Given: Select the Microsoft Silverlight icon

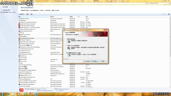Looking at the screenshot, I should coord(19,86).
